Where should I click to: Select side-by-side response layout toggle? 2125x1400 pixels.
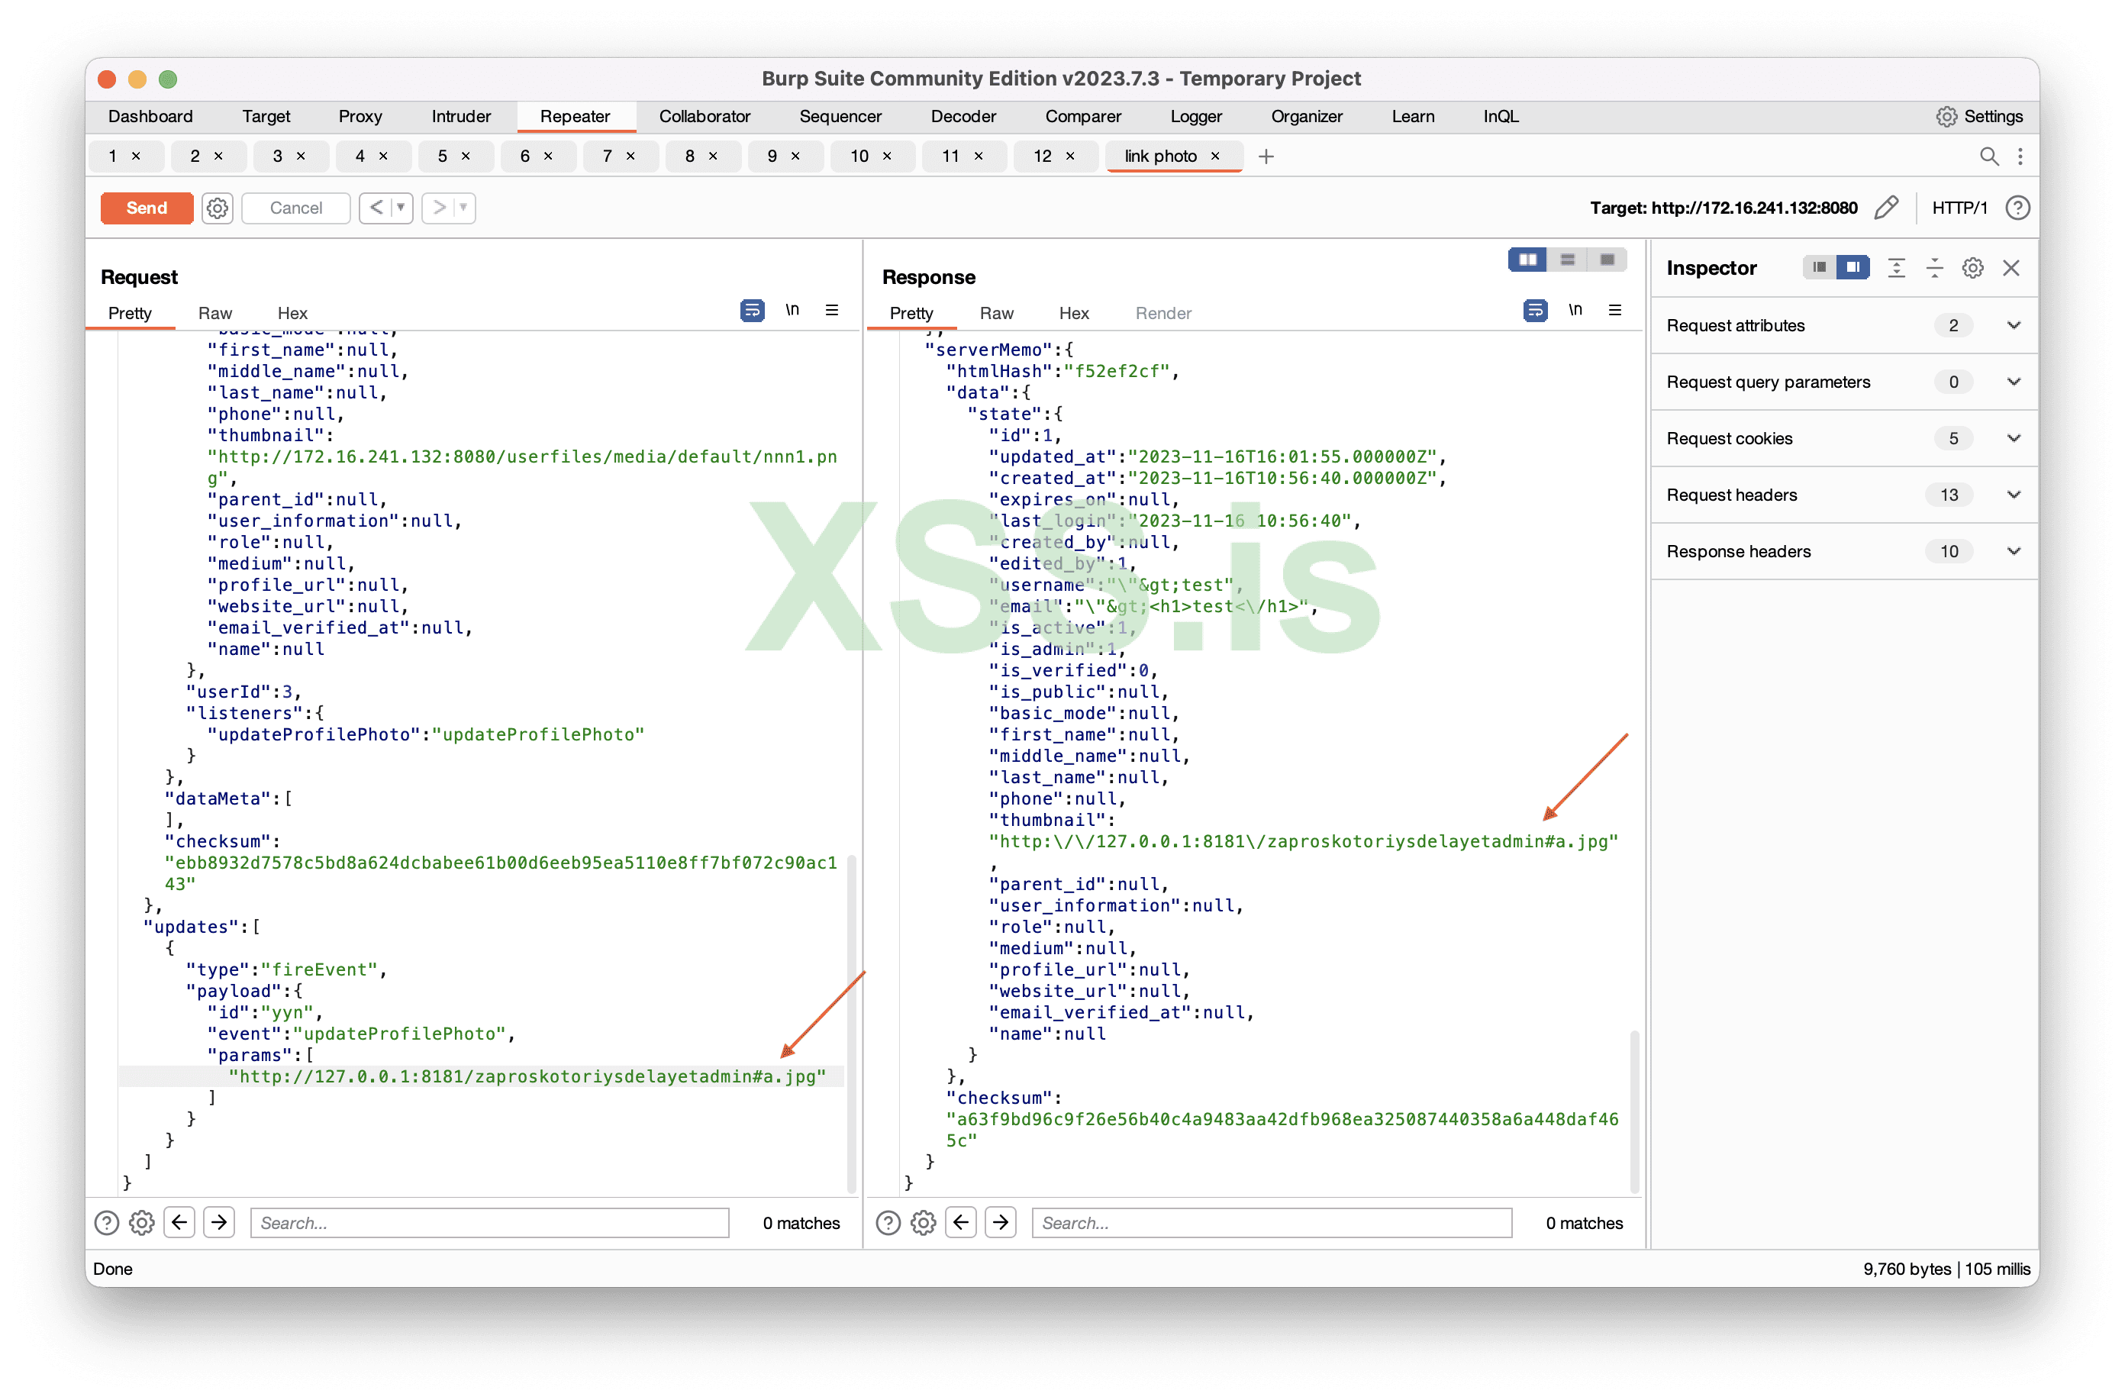pyautogui.click(x=1527, y=260)
